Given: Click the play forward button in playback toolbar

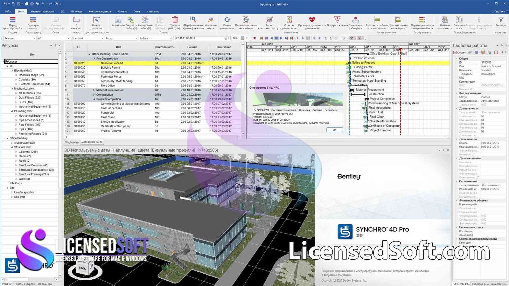Looking at the screenshot, I should click(x=281, y=38).
